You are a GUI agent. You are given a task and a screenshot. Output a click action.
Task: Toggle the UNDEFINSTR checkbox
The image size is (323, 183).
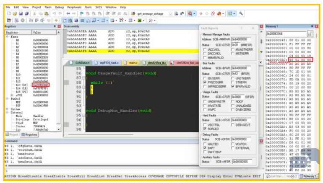(205, 101)
